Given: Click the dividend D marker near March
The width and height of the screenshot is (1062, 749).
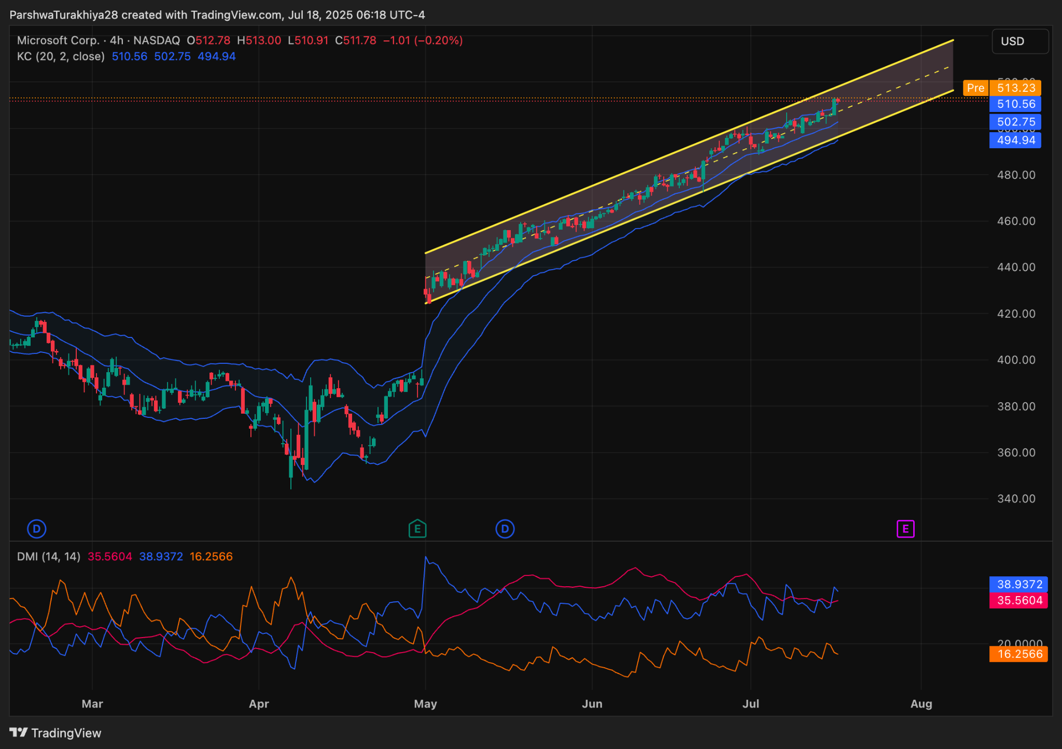Looking at the screenshot, I should [x=36, y=529].
